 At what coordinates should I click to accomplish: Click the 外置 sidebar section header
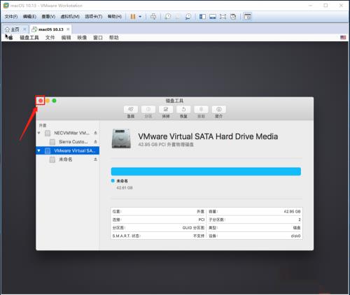(43, 125)
